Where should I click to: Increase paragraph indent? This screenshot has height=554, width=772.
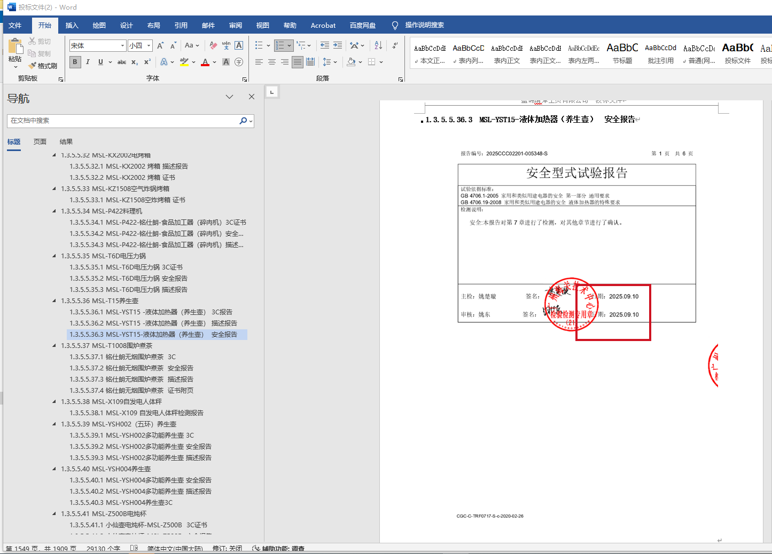coord(338,46)
